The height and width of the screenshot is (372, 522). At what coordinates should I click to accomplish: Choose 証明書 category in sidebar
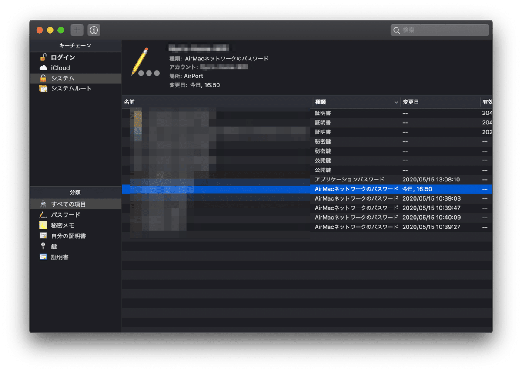75,257
